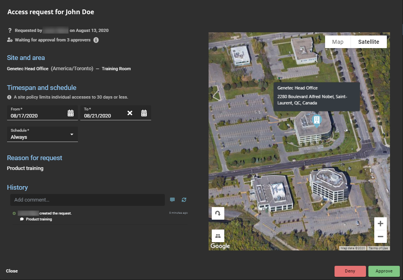The width and height of the screenshot is (403, 280).
Task: Click the approvers info icon
Action: tap(96, 40)
